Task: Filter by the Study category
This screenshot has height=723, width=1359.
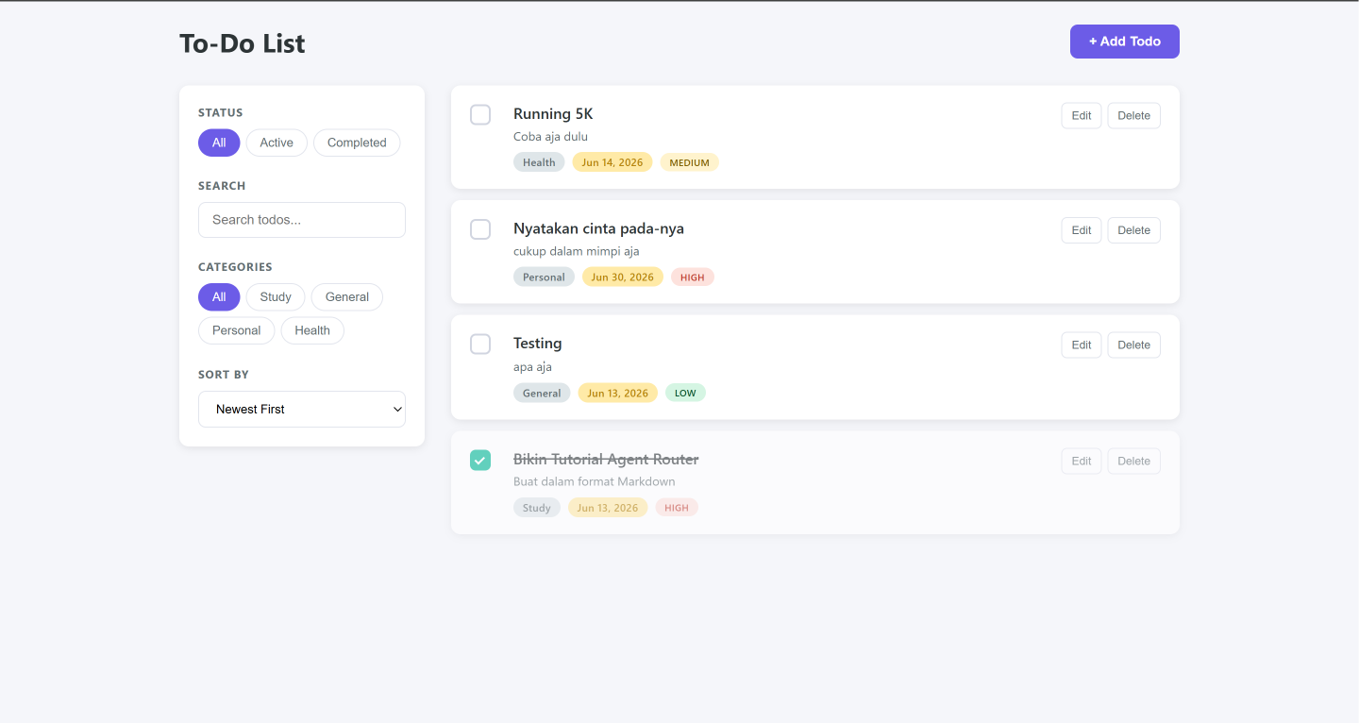Action: coord(276,297)
